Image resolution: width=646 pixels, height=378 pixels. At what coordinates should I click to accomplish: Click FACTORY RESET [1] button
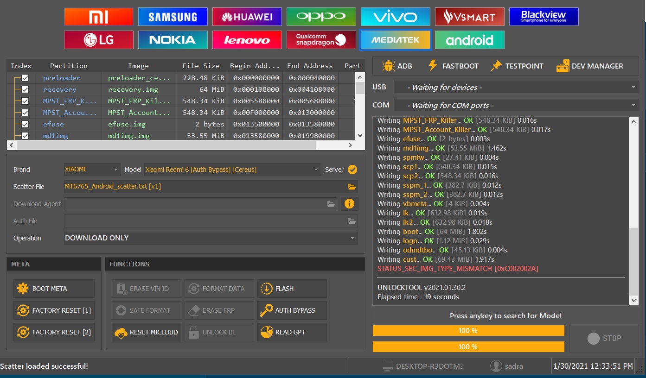[x=54, y=310]
